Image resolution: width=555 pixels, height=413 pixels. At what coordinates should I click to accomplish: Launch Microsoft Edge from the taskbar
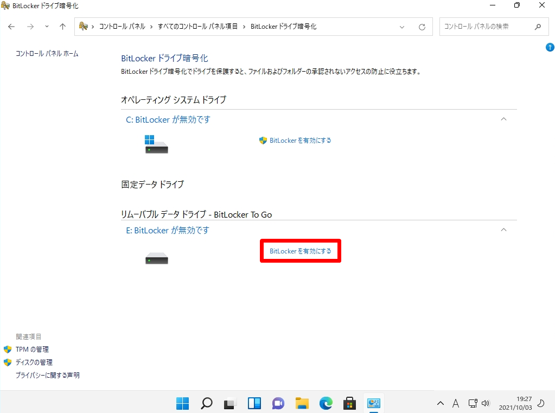pos(326,403)
